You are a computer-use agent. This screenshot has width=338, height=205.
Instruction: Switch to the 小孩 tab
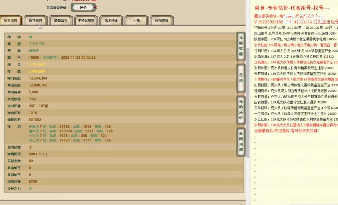(137, 20)
